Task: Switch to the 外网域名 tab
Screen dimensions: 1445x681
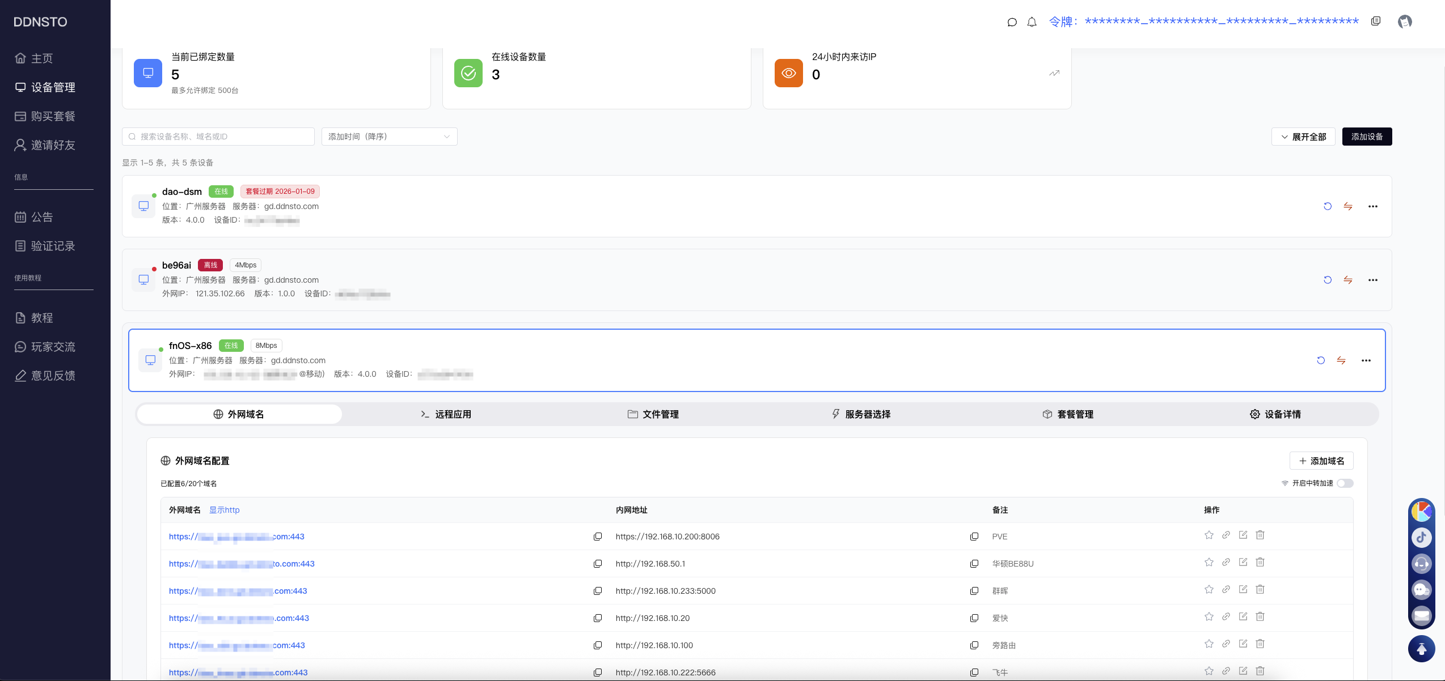Action: pos(239,414)
